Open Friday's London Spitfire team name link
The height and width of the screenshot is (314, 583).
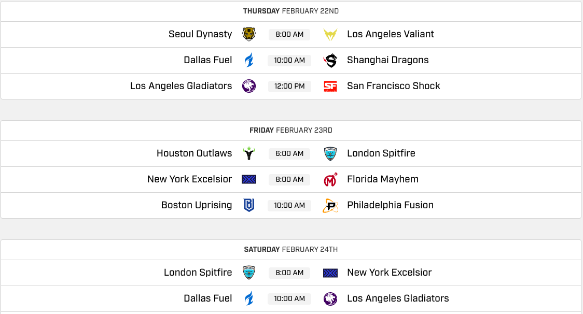click(x=381, y=153)
